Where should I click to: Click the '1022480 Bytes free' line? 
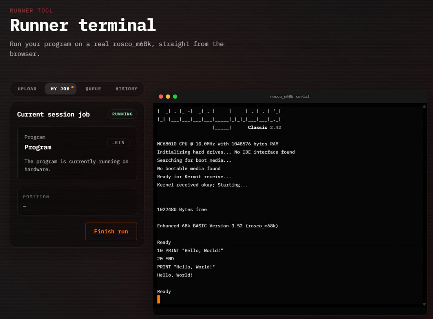click(x=182, y=209)
